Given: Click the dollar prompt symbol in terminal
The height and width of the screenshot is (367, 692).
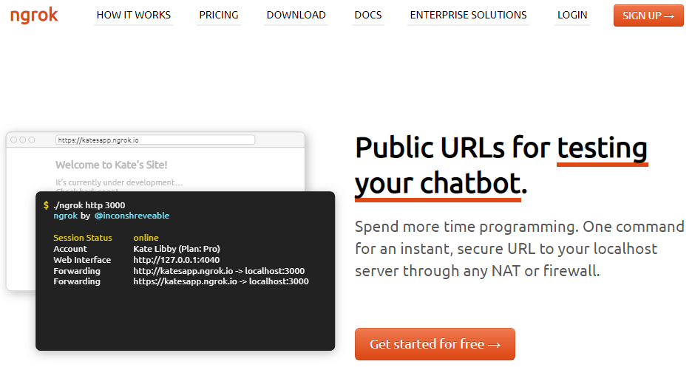Looking at the screenshot, I should (46, 205).
